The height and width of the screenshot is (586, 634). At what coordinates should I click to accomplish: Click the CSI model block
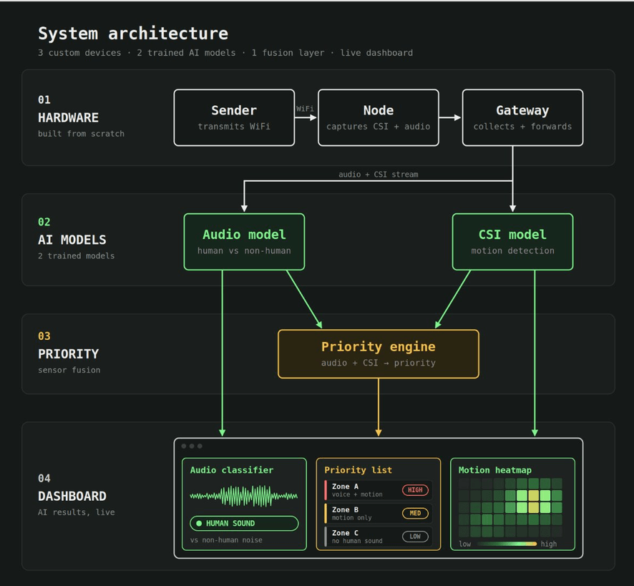pyautogui.click(x=512, y=242)
